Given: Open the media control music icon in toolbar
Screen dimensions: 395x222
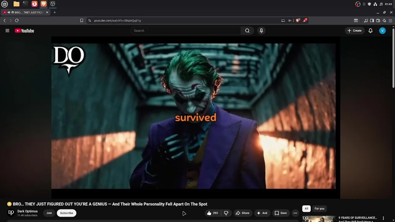Looking at the screenshot, I should [366, 21].
